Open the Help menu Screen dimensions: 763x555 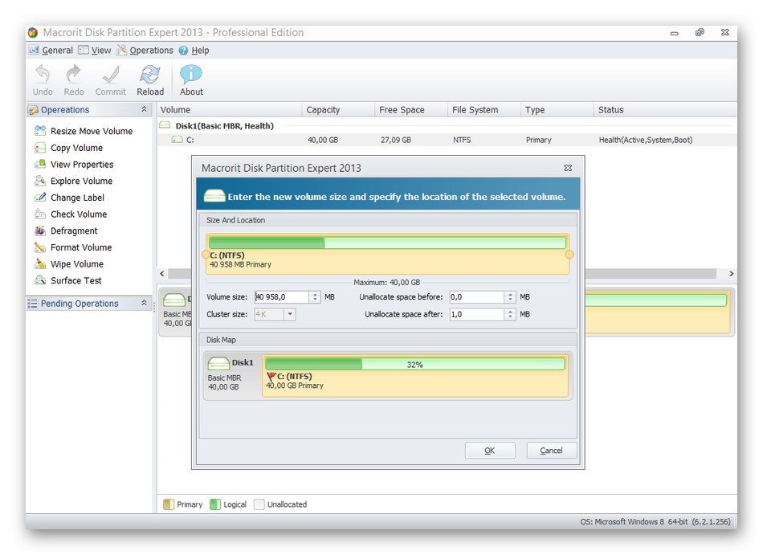(194, 50)
